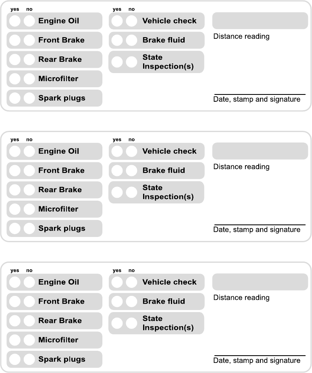This screenshot has width=312, height=373.
Task: Select yes for Rear Brake in middle section
Action: [15, 190]
